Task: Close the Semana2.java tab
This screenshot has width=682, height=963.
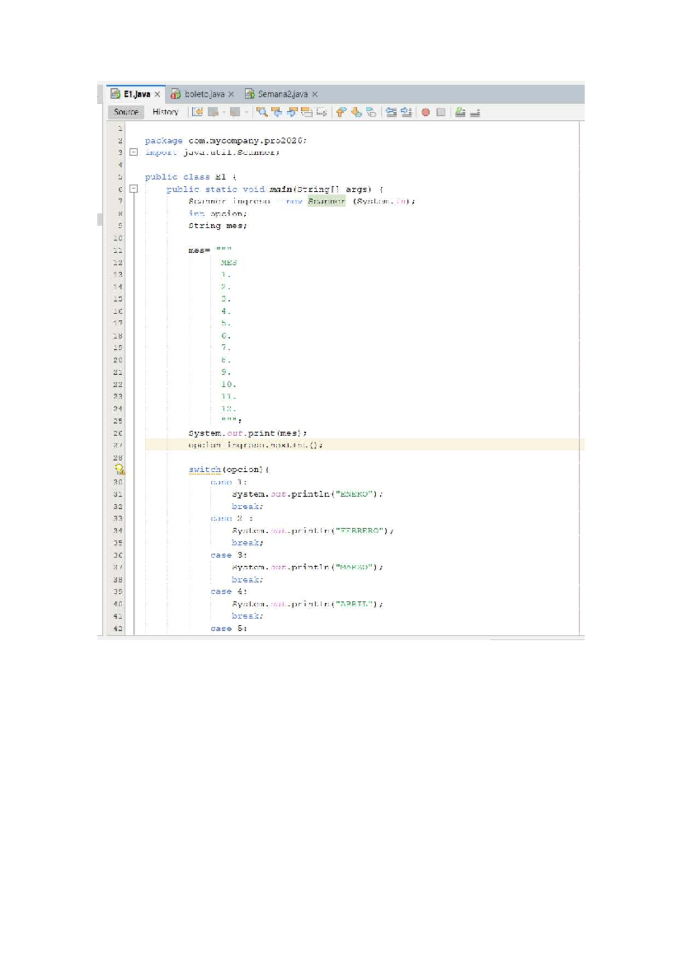Action: [x=315, y=94]
